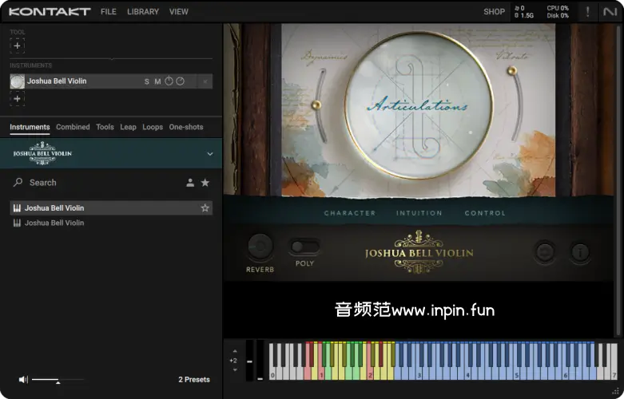The image size is (624, 399).
Task: Open the INTUITION page
Action: click(419, 213)
